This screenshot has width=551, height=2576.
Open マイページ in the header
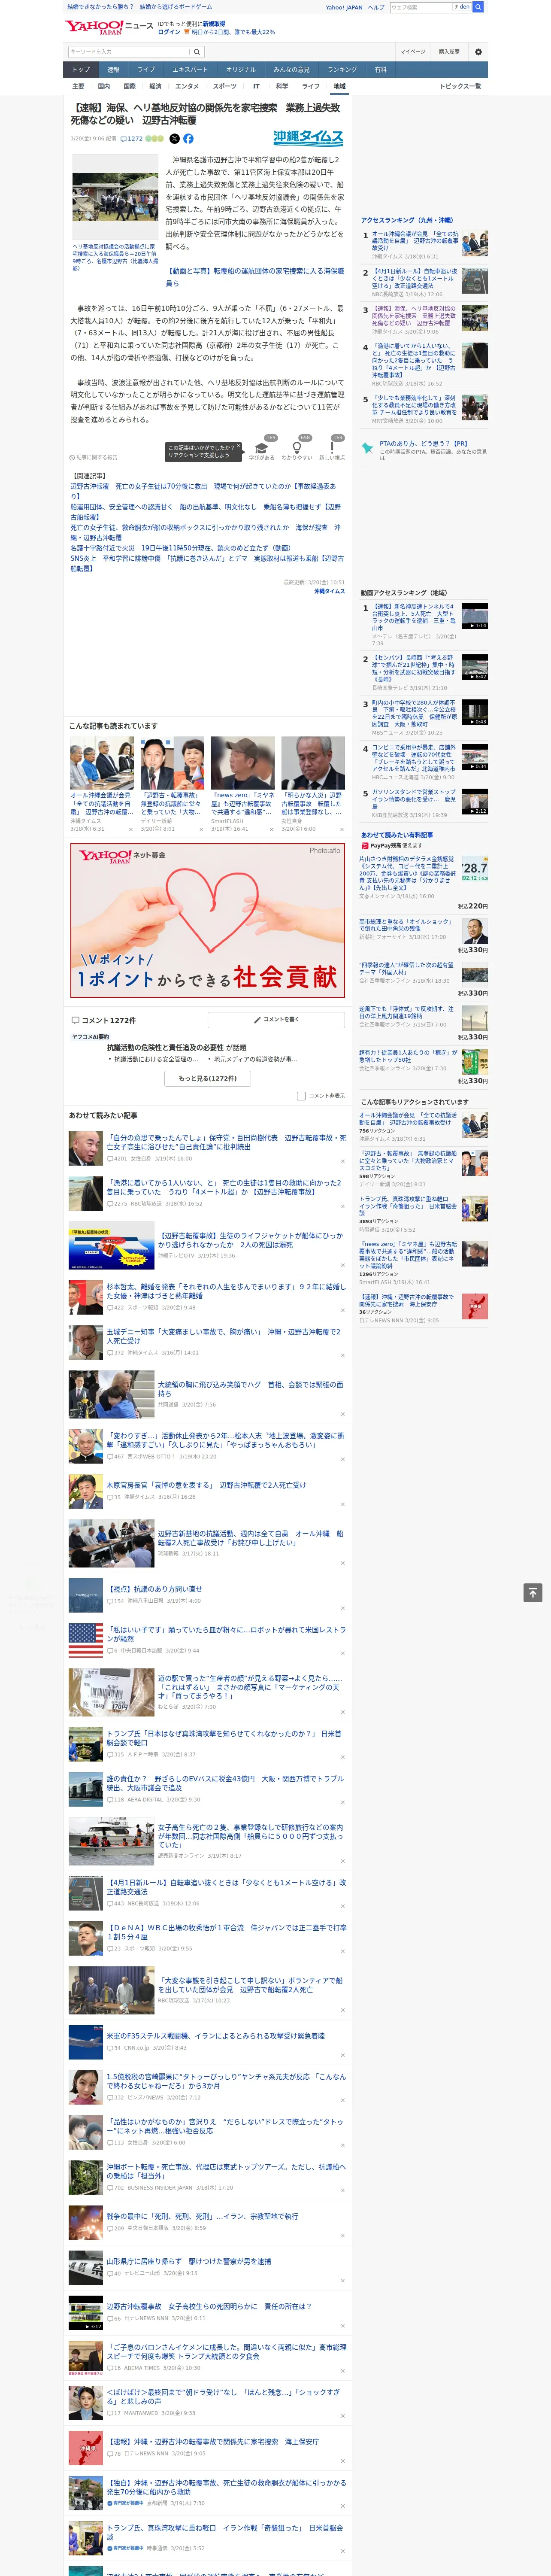pyautogui.click(x=413, y=51)
